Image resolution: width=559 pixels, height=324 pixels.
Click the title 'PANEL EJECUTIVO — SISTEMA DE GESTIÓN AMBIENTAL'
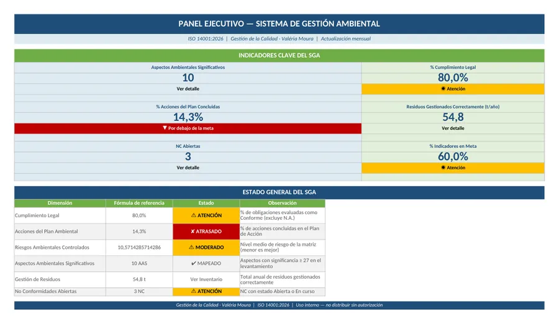pos(279,24)
